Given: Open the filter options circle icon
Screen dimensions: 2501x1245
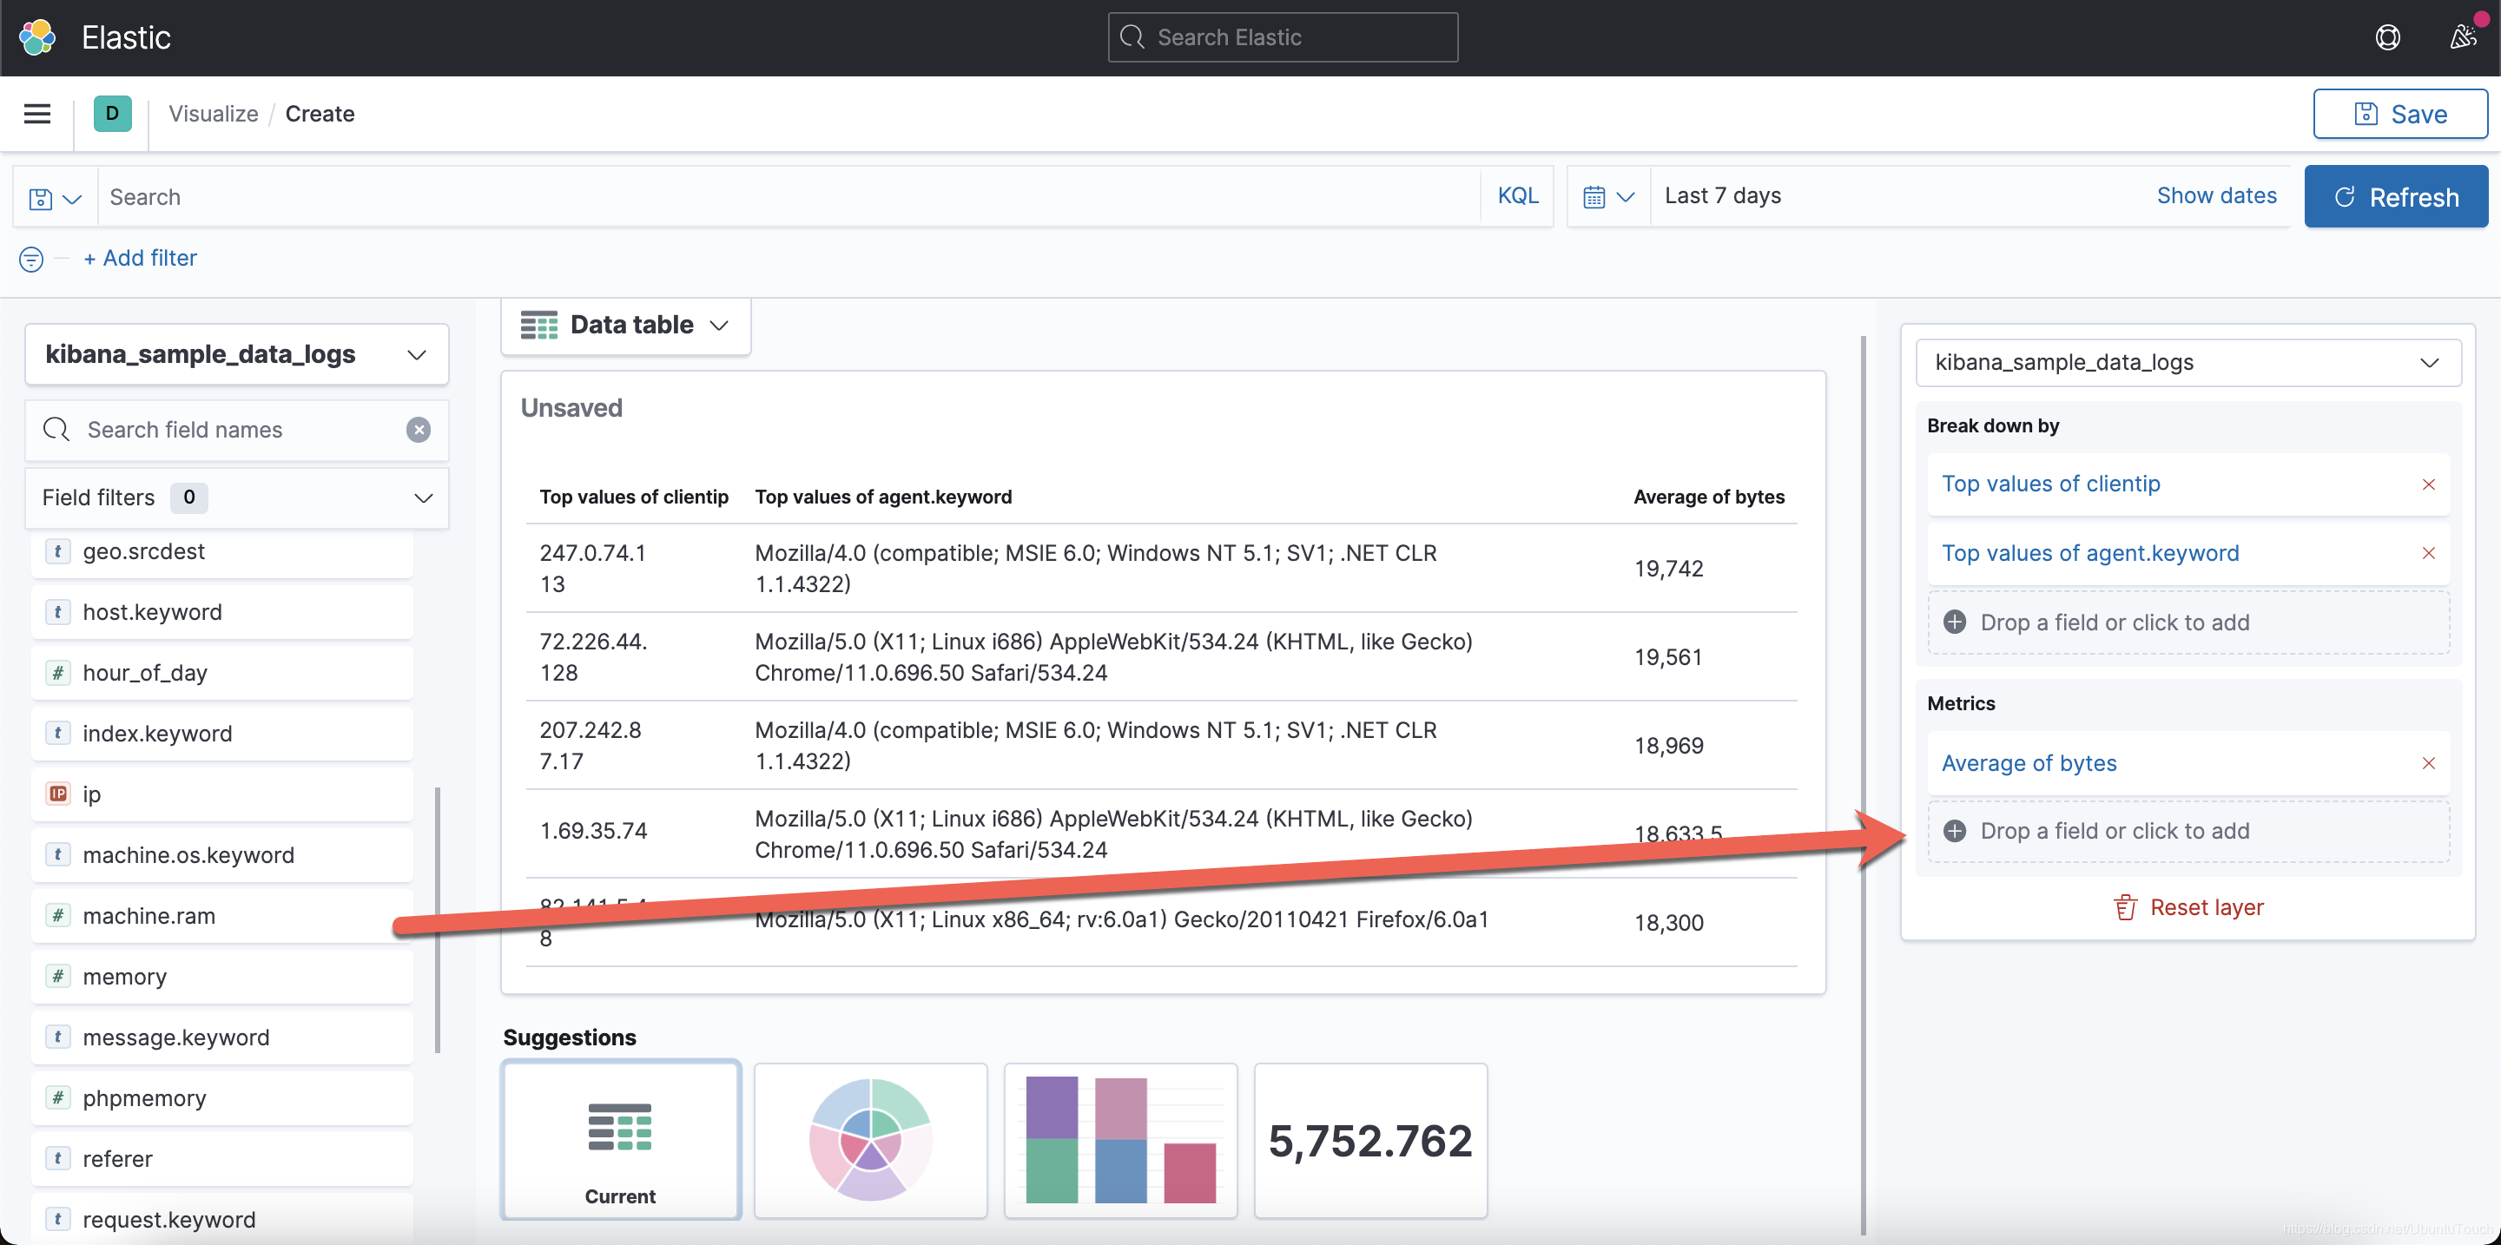Looking at the screenshot, I should (x=31, y=259).
